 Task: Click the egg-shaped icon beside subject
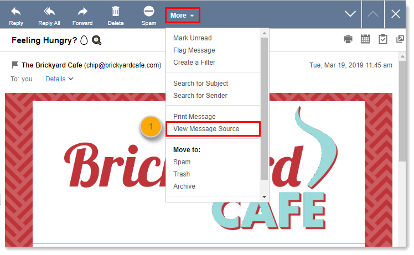[x=84, y=40]
